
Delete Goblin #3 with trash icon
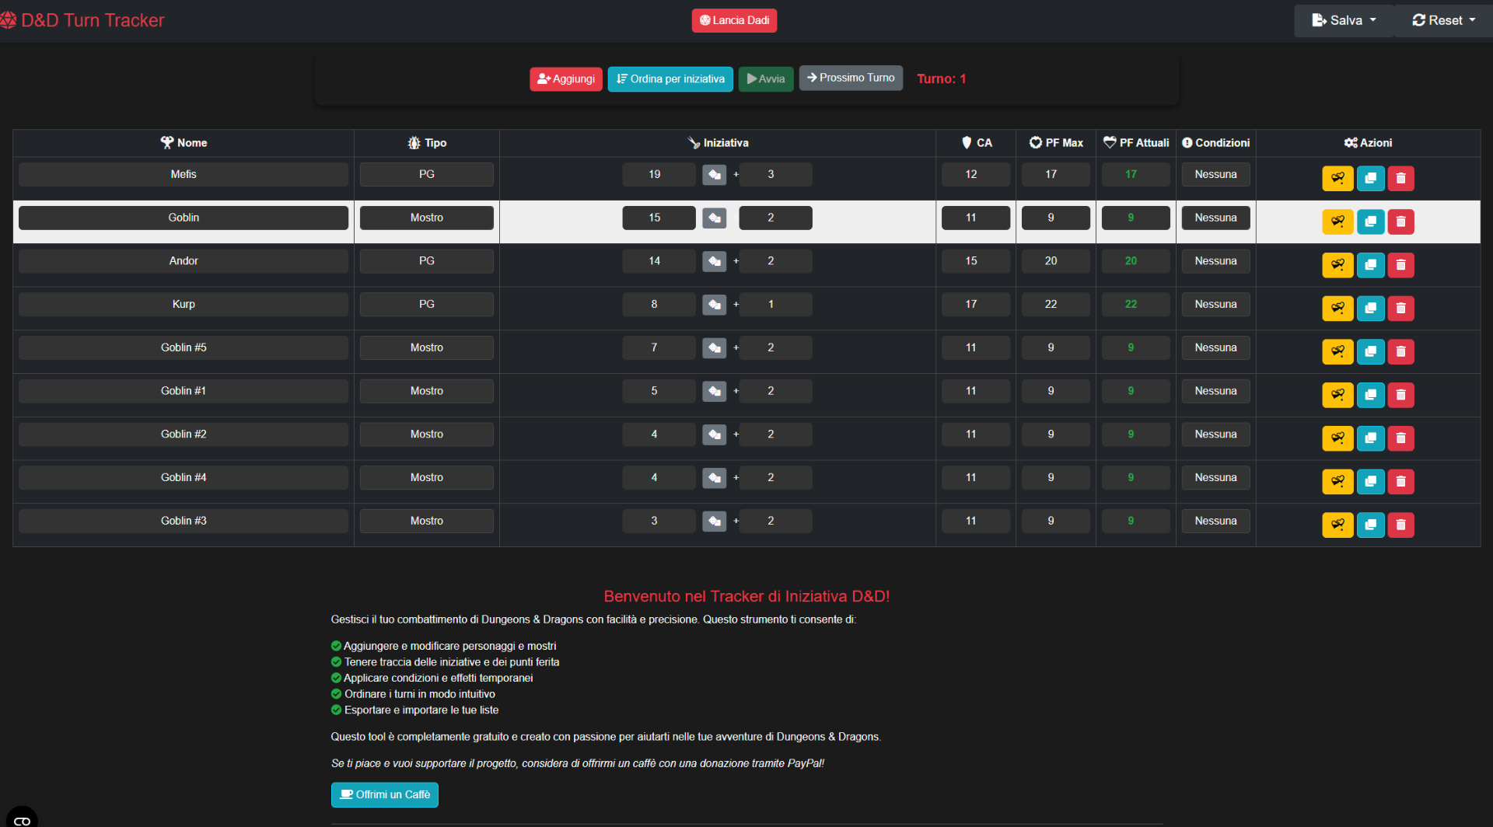click(1400, 525)
